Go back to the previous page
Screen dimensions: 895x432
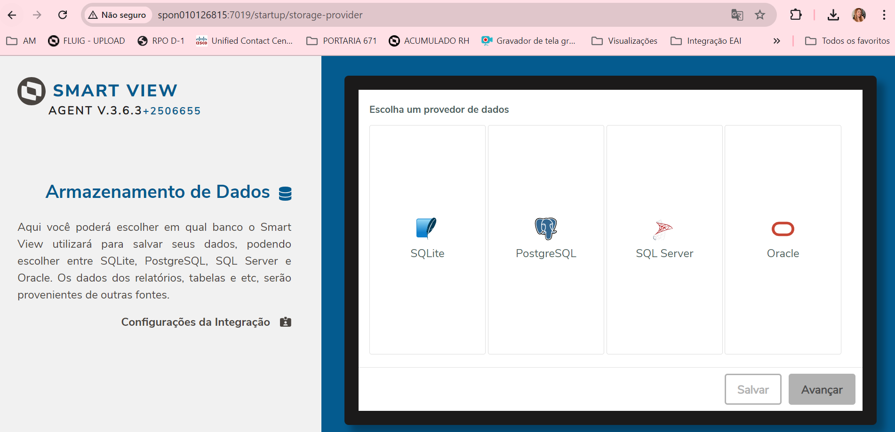12,15
